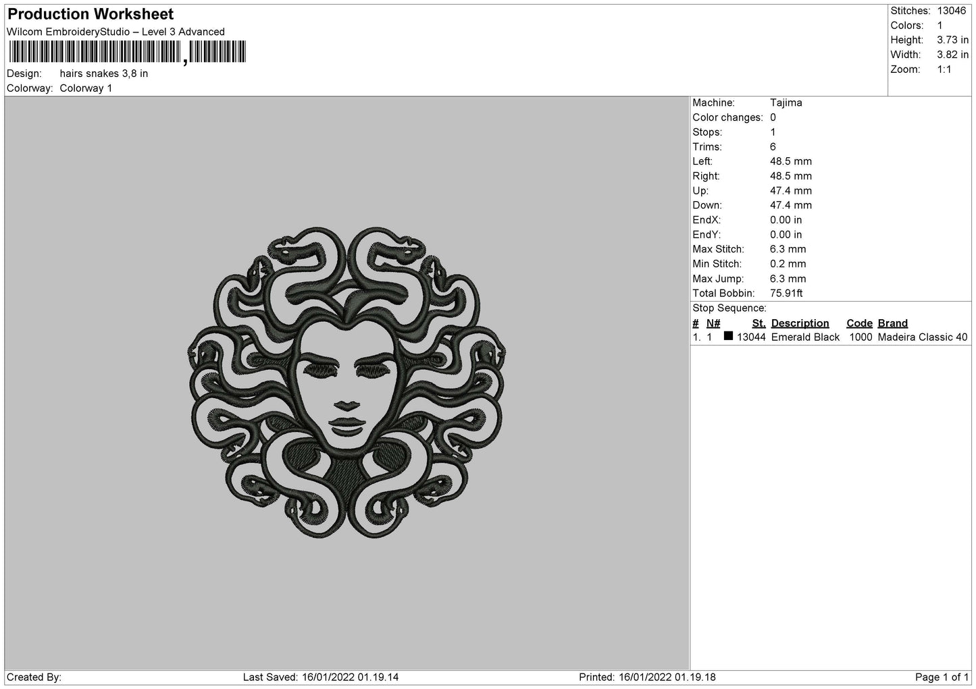Click stitch count 13044 in stop sequence
This screenshot has width=976, height=689.
[751, 337]
